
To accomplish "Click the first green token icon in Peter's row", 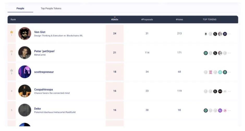I will coord(206,53).
